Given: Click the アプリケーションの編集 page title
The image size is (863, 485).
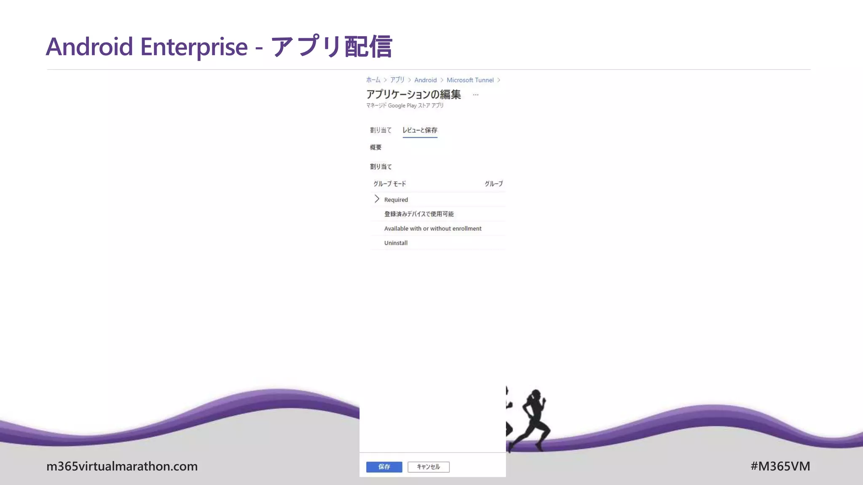Looking at the screenshot, I should [413, 94].
